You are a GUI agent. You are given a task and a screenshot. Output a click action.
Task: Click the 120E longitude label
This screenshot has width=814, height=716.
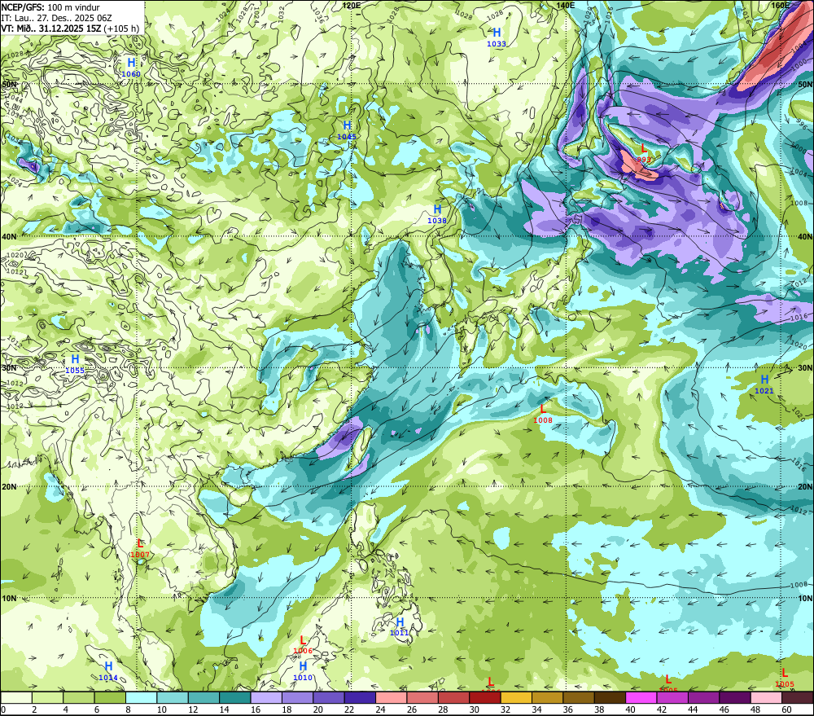click(352, 5)
